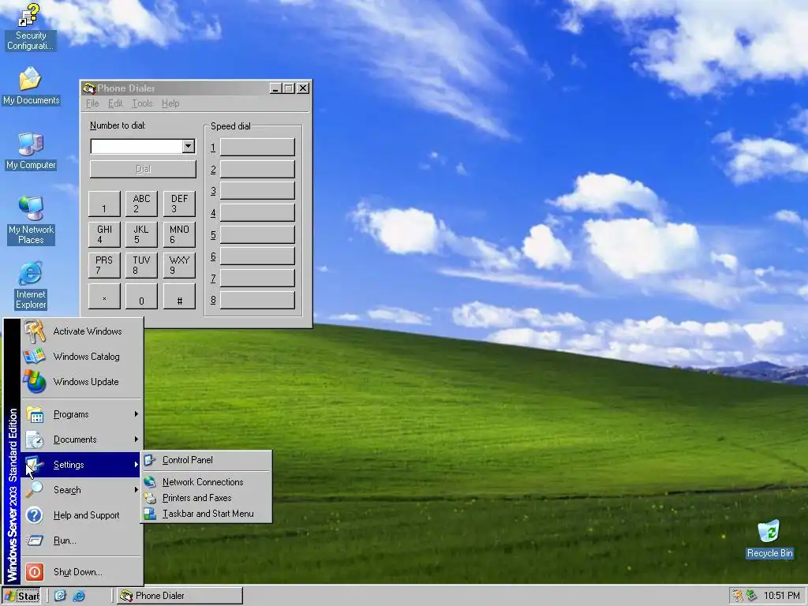Viewport: 808px width, 606px height.
Task: Tap the PRS 7 keypad button
Action: 104,265
